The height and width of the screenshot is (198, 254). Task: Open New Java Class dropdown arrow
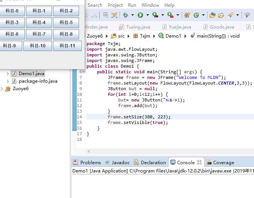pyautogui.click(x=203, y=15)
